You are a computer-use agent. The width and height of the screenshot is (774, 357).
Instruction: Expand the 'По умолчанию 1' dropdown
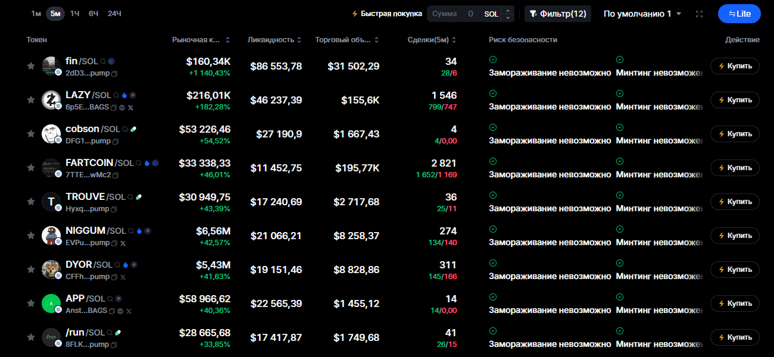[642, 14]
